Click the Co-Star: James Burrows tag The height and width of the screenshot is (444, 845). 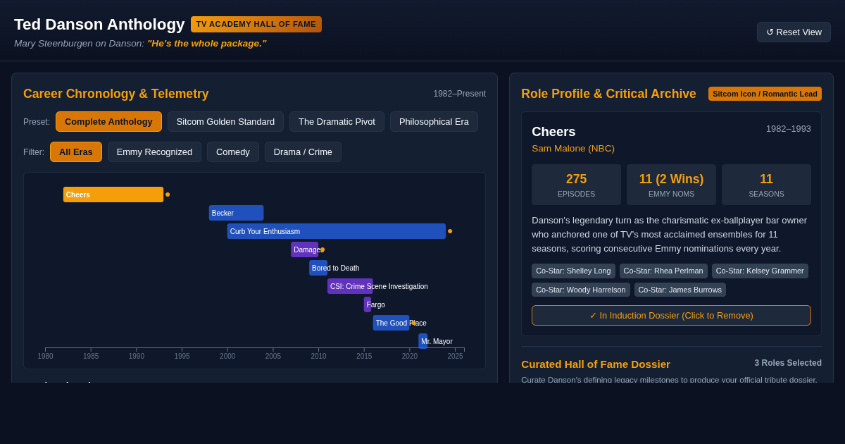(680, 290)
